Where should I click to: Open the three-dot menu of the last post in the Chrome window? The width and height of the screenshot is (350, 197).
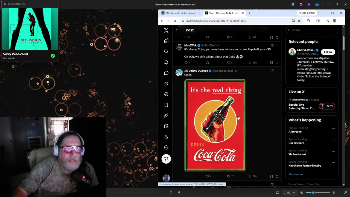point(277,184)
